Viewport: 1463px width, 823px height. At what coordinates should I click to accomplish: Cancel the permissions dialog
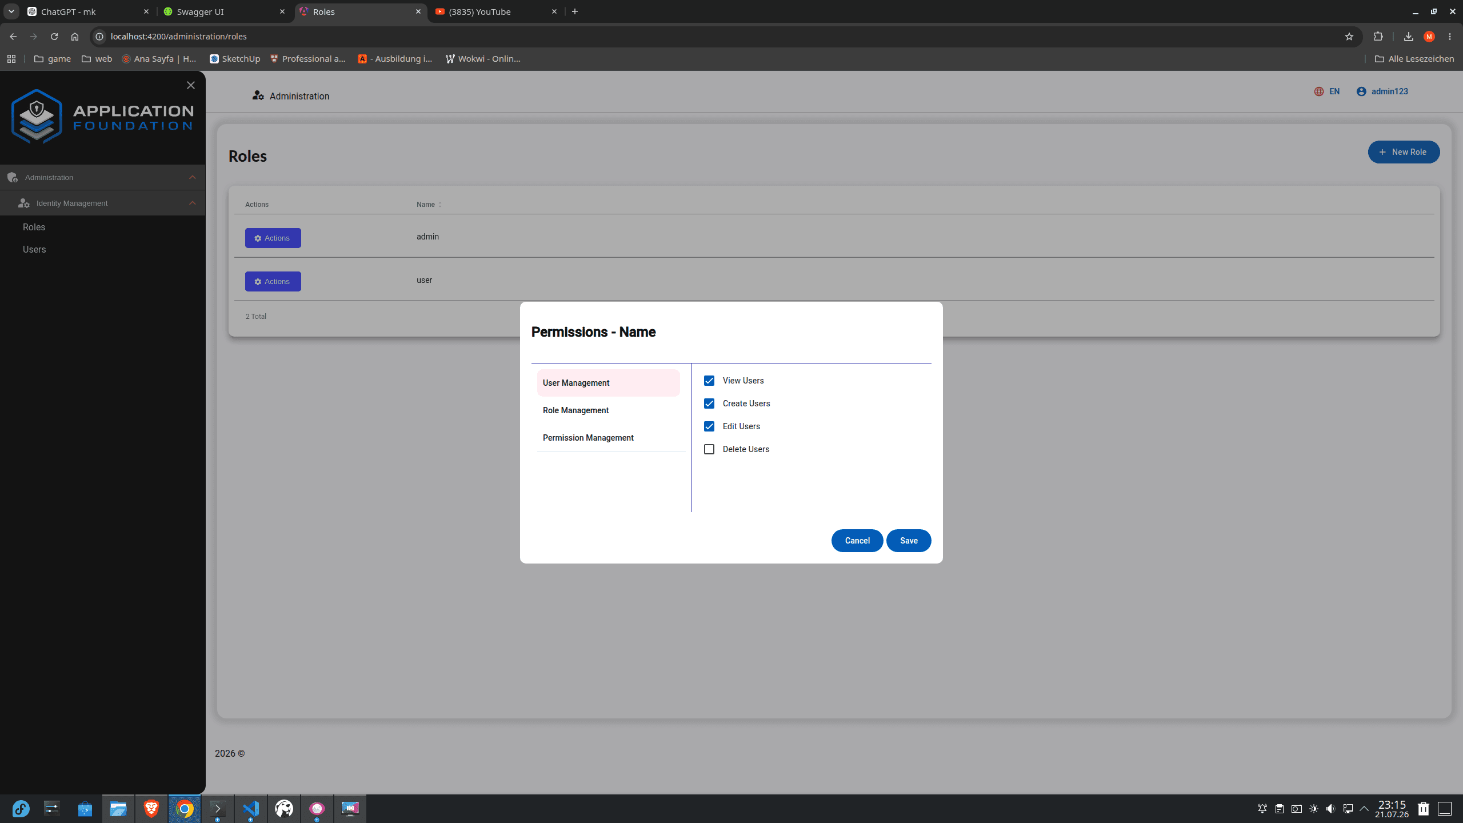coord(857,541)
